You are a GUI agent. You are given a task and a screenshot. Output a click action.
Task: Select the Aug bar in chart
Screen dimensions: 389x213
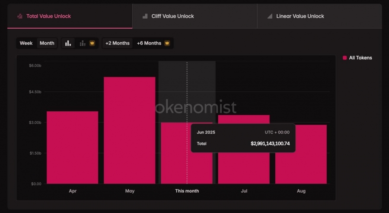click(x=301, y=155)
